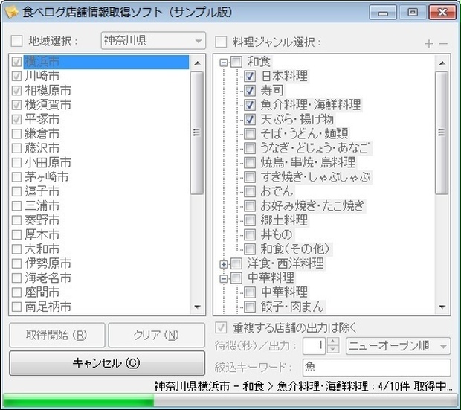
Task: Select 川崎市 in the city list
Action: (x=42, y=76)
